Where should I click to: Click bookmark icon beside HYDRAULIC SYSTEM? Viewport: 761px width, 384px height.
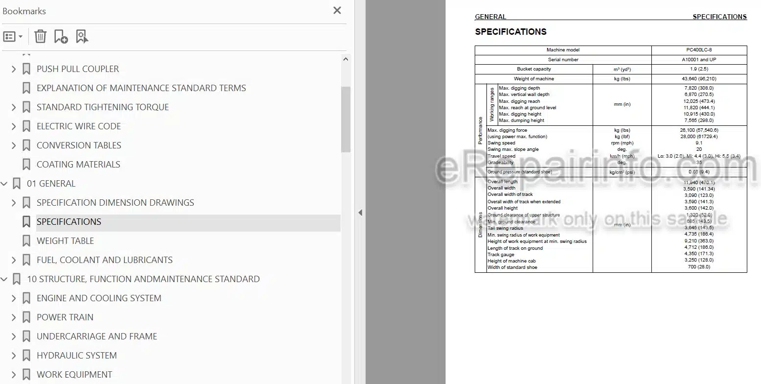click(x=26, y=356)
